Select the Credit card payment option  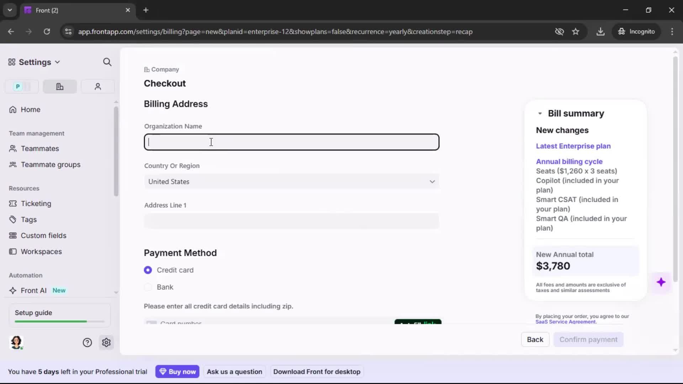coord(148,270)
